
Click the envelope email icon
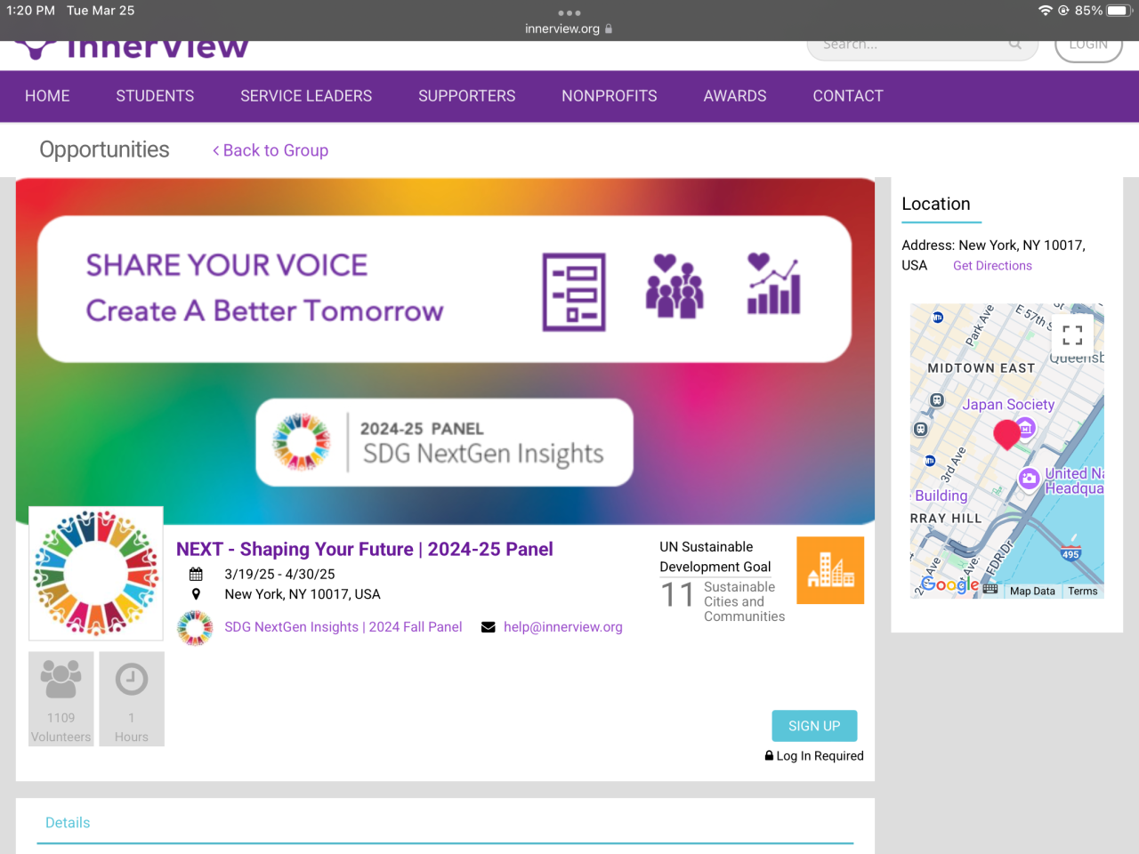[x=489, y=627]
